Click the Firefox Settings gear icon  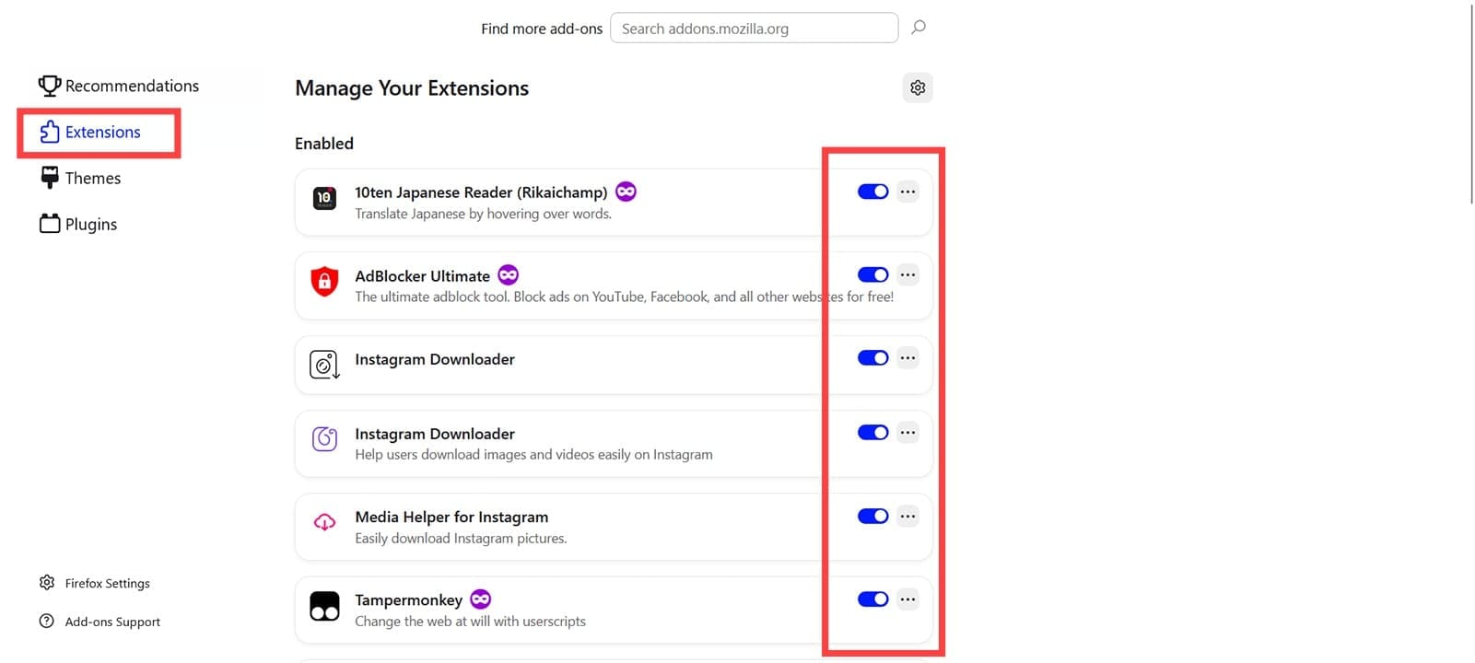click(47, 583)
